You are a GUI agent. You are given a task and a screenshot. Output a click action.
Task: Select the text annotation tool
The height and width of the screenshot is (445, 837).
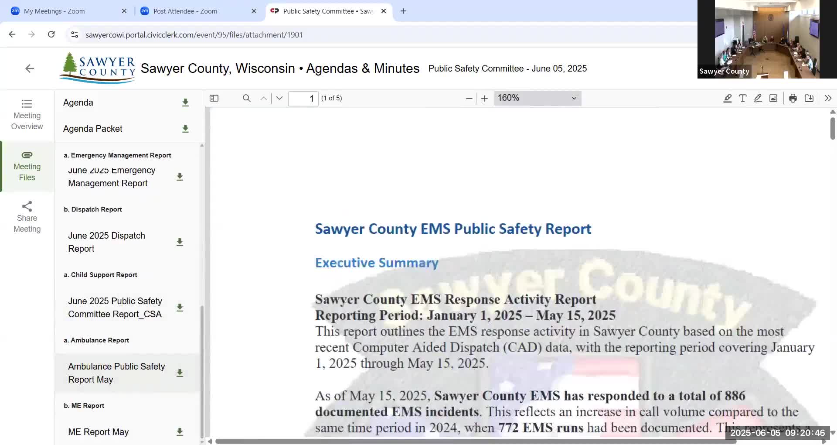[742, 98]
